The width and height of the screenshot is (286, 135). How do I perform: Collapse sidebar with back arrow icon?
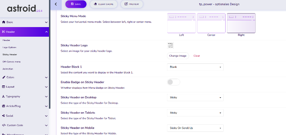pyautogui.click(x=56, y=4)
